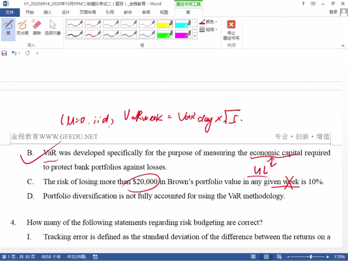Expand the pen styles gallery

tap(194, 37)
